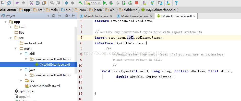Expand the build folder node
Screen dimensions: 241x101
click(x=11, y=27)
